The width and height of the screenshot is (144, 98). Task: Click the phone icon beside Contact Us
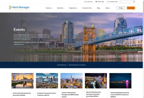(x=85, y=2)
